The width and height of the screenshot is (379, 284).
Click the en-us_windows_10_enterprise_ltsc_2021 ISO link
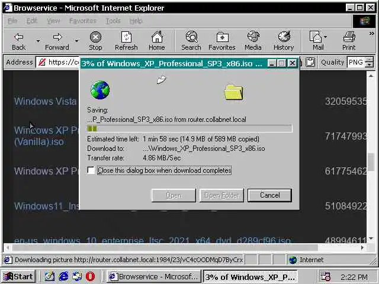click(152, 240)
